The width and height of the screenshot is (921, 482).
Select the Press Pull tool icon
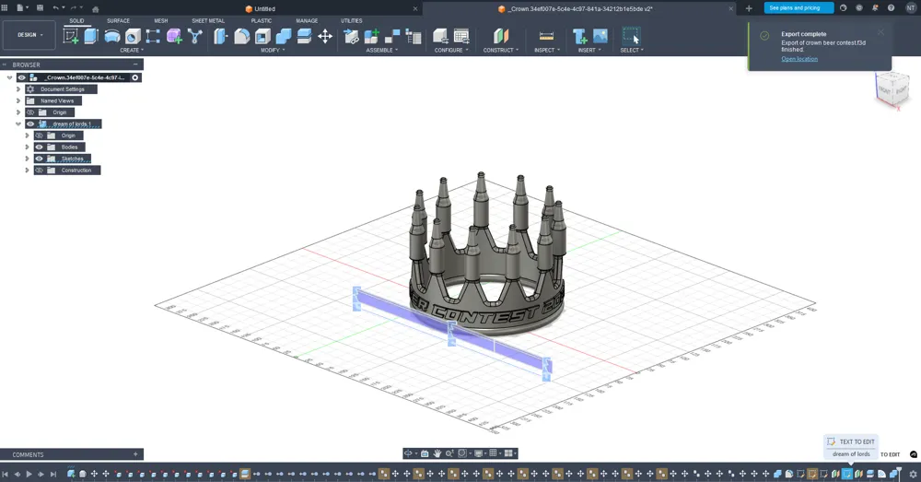coord(220,37)
